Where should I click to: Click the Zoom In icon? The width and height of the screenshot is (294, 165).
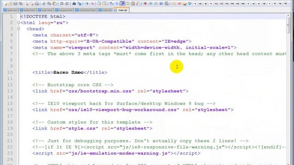pyautogui.click(x=87, y=4)
